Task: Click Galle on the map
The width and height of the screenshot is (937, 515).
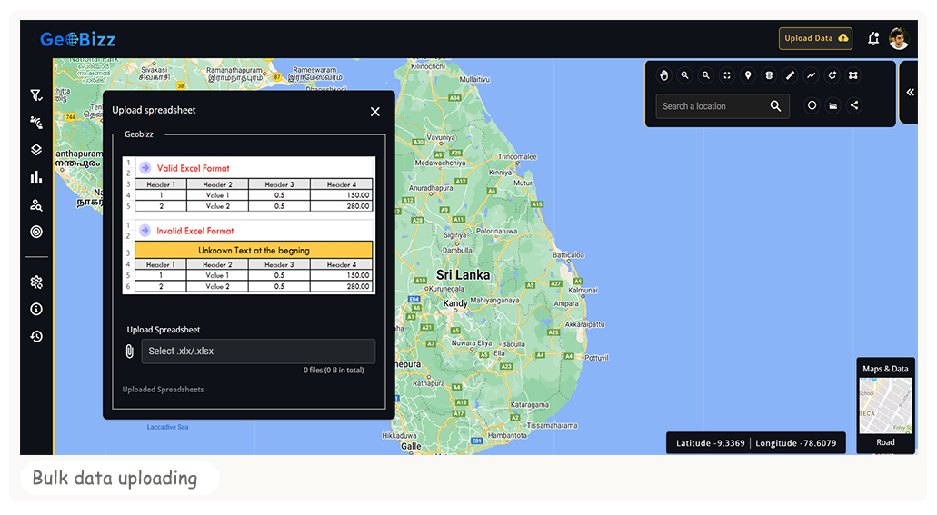Action: tap(411, 446)
